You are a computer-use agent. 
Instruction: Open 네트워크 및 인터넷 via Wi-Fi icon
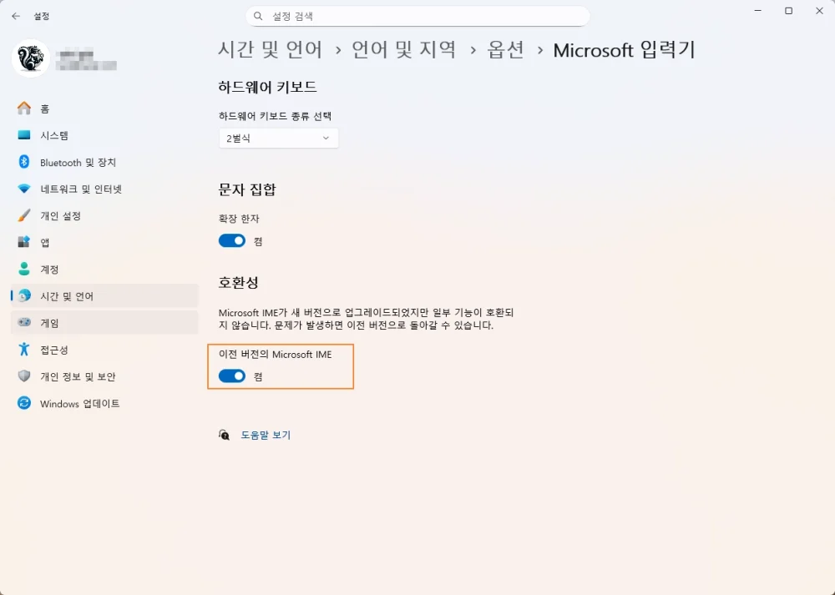pyautogui.click(x=23, y=189)
